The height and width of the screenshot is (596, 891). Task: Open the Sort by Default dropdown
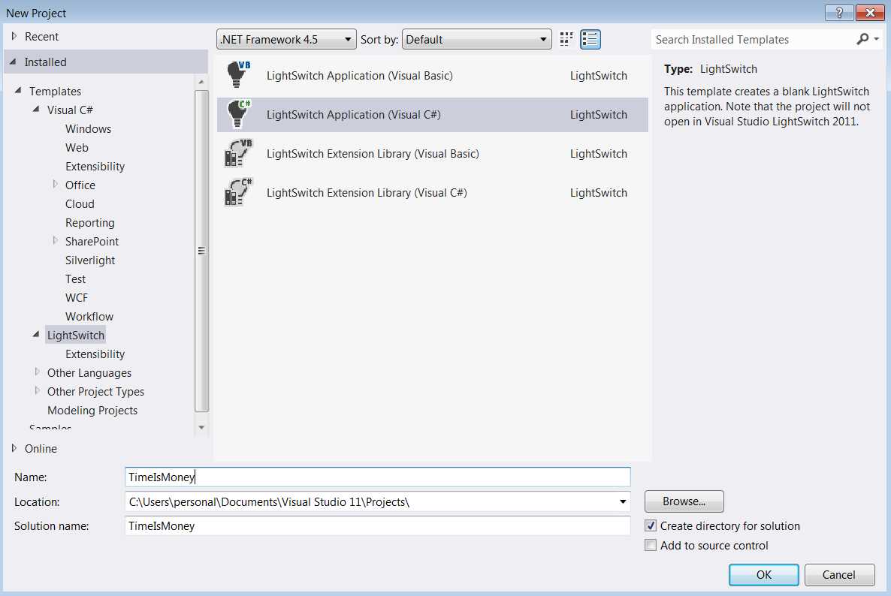477,39
